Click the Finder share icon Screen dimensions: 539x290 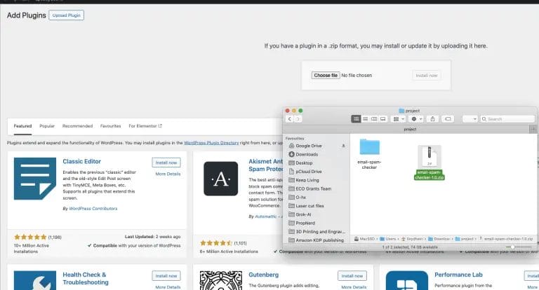[434, 118]
